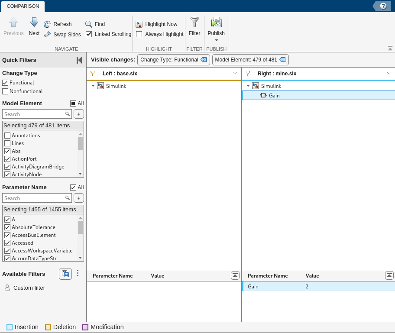The width and height of the screenshot is (395, 333).
Task: Check the Lines model element
Action: click(7, 143)
